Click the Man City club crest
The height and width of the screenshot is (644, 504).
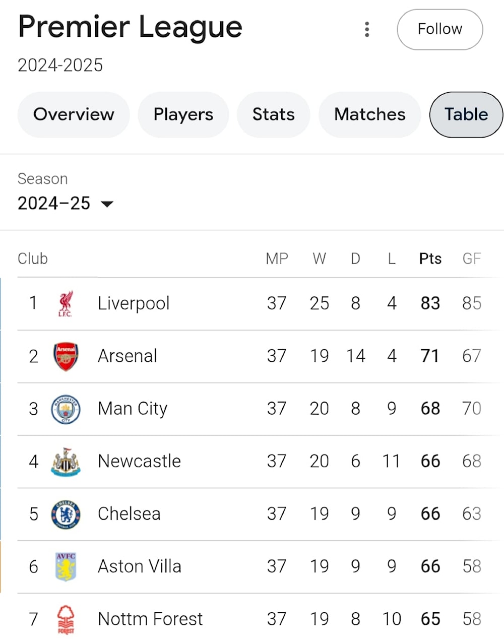coord(66,409)
